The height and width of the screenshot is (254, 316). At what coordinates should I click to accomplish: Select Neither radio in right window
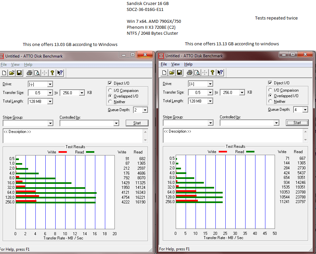pyautogui.click(x=270, y=101)
